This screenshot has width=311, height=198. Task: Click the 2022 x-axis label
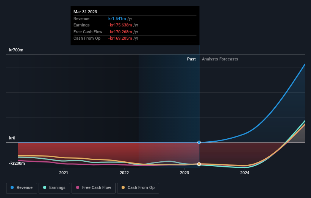pyautogui.click(x=124, y=173)
